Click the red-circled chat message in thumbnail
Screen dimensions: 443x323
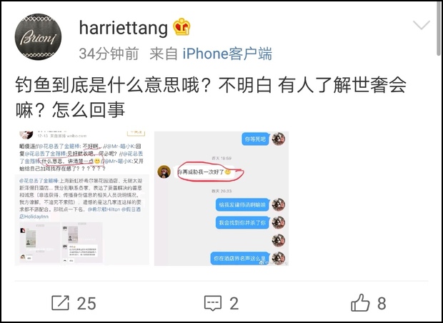tap(209, 172)
